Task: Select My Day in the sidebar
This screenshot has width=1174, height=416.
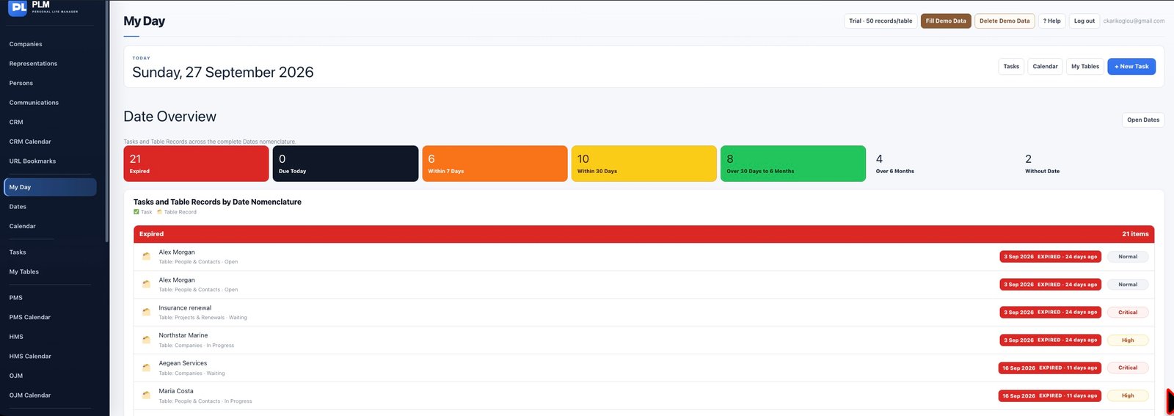Action: pyautogui.click(x=50, y=187)
